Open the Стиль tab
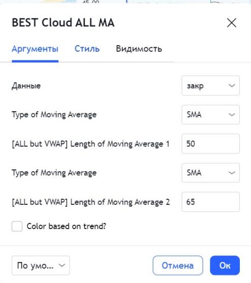 click(87, 49)
